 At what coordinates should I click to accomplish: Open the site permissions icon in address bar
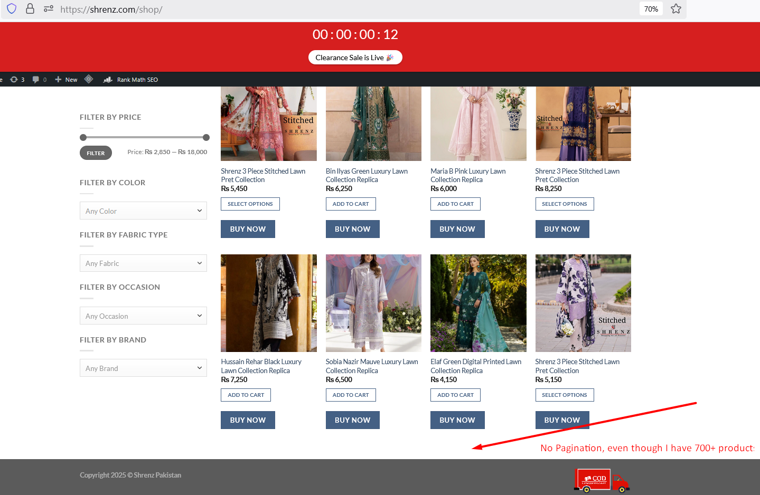coord(49,9)
